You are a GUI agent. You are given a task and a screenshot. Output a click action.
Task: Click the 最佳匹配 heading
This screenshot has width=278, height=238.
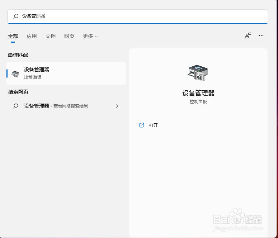tap(18, 55)
